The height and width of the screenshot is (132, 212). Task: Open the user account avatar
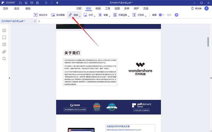pos(206,8)
